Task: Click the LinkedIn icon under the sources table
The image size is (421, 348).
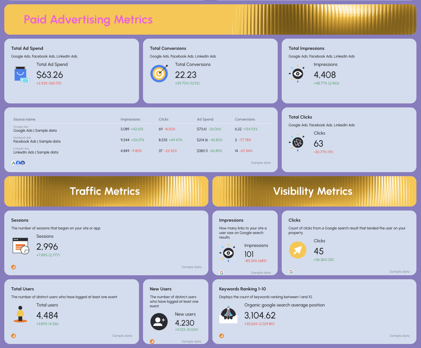Action: click(x=22, y=163)
